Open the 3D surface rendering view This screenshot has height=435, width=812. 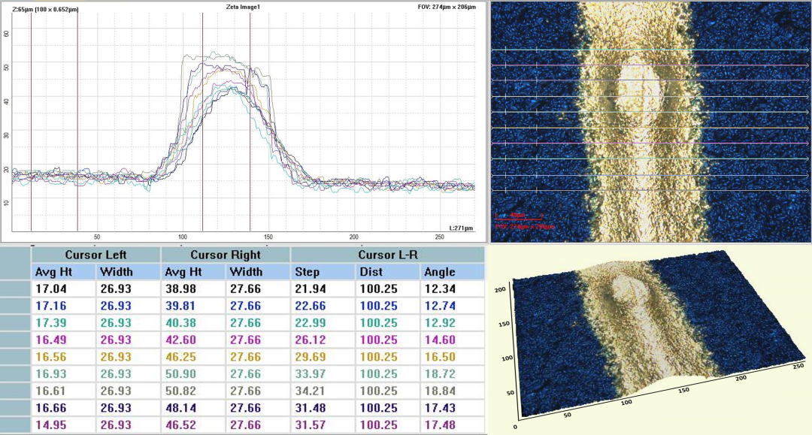click(x=650, y=340)
